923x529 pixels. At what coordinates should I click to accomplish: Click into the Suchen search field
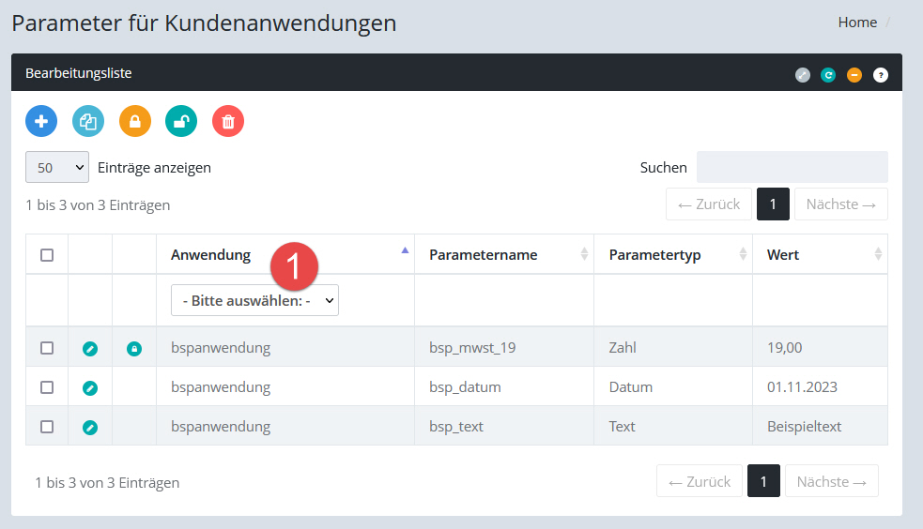coord(792,168)
